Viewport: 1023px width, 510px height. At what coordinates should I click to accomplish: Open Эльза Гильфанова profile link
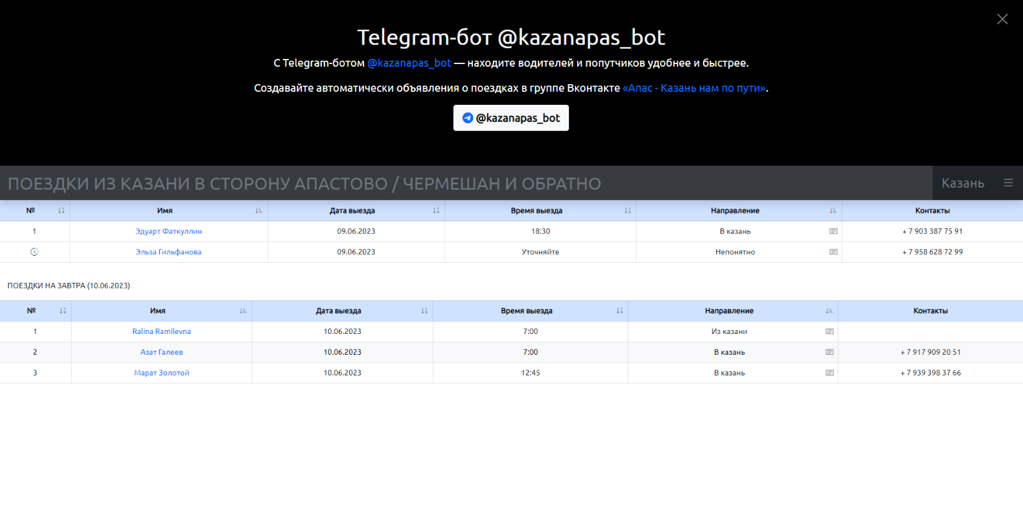coord(168,252)
